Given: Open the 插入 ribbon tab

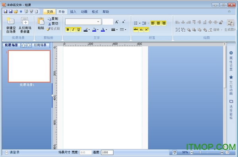Looking at the screenshot, I should click(73, 11).
